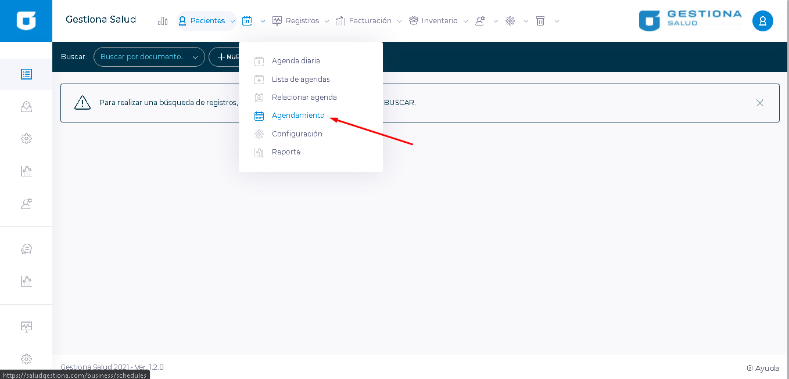Open 'Buscar por documento' search type dropdown
789x379 pixels.
[149, 57]
